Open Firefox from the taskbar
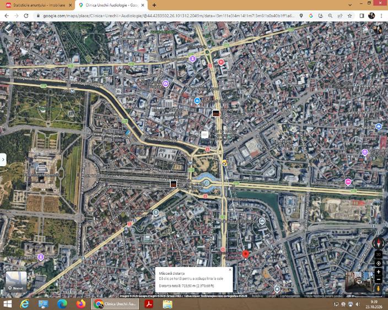 80,304
